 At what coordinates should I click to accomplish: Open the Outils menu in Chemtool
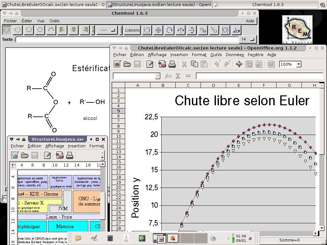[x=55, y=21]
